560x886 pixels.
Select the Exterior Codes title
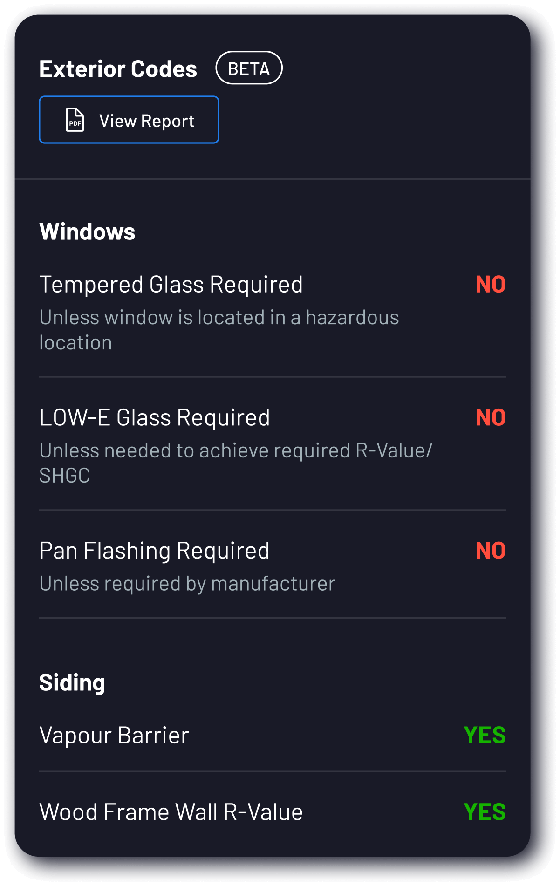(x=118, y=69)
